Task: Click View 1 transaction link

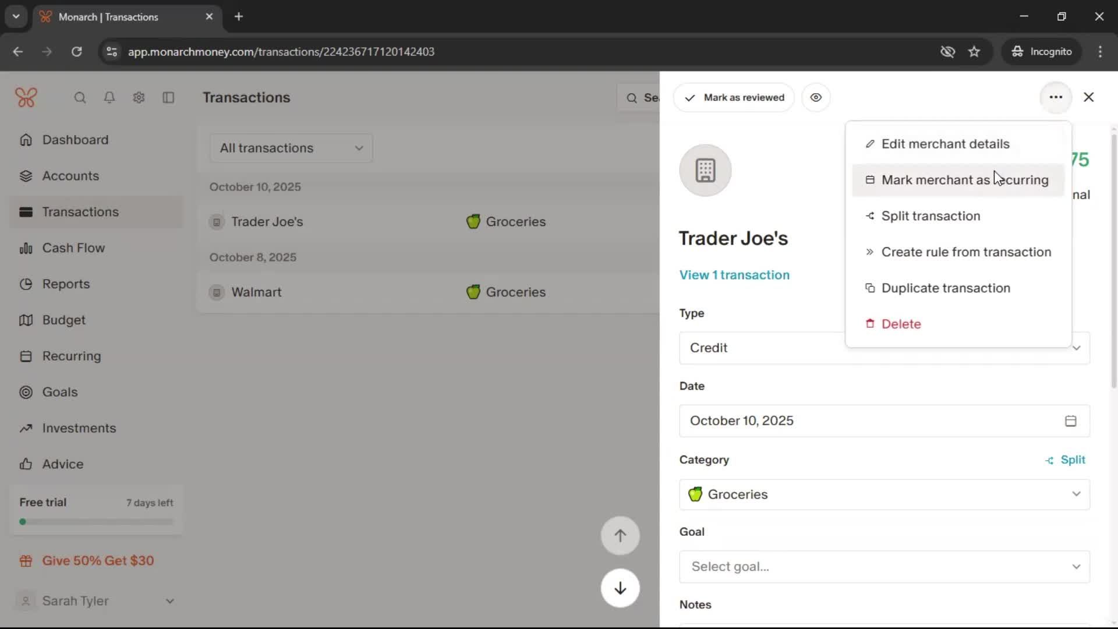Action: 734,275
